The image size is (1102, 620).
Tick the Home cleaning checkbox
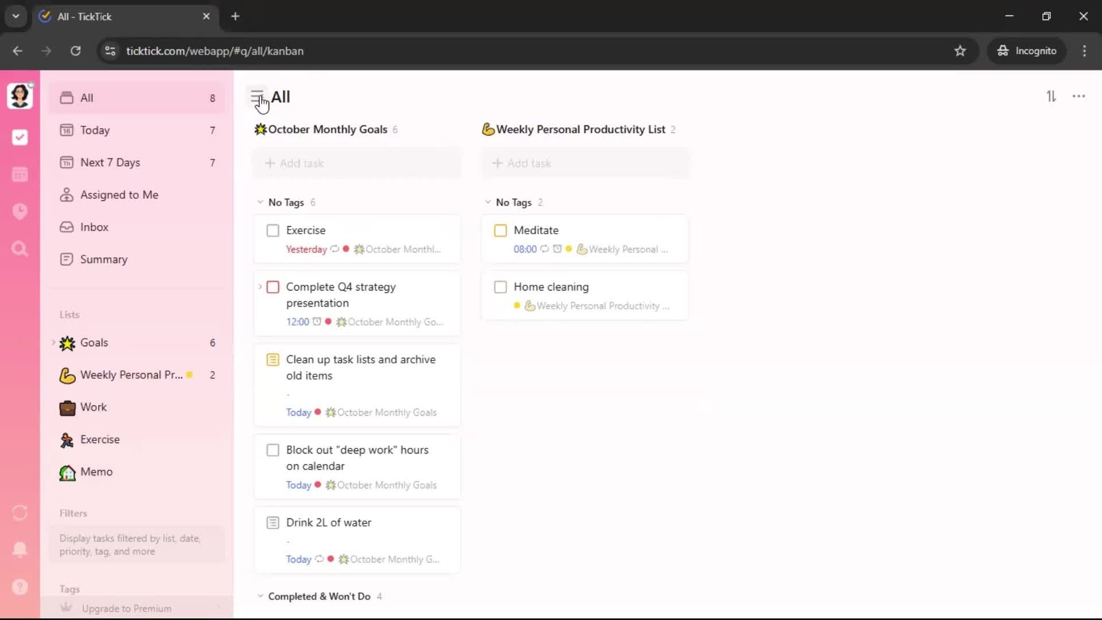click(500, 287)
